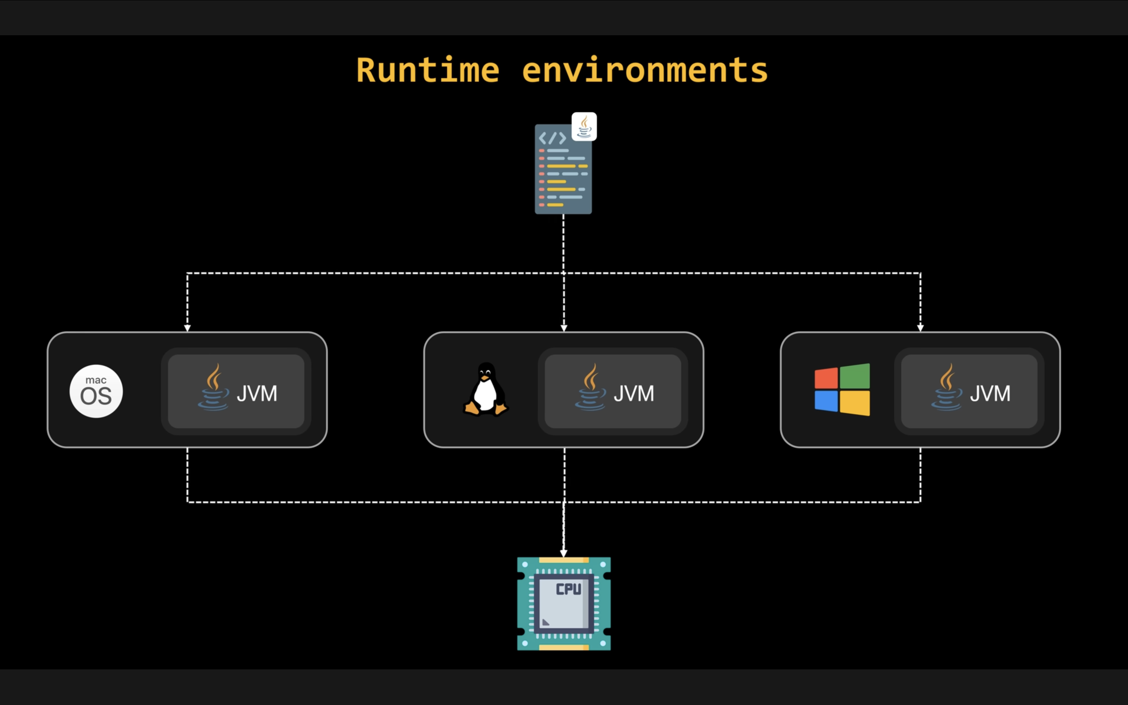Click the Java cup in the macOS JVM box
The image size is (1128, 705).
(x=213, y=387)
